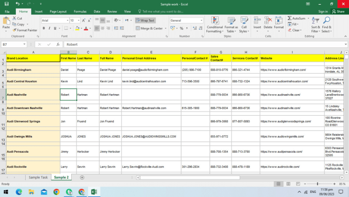The height and width of the screenshot is (197, 349).
Task: Select the Format Painter brush
Action: [x=14, y=30]
